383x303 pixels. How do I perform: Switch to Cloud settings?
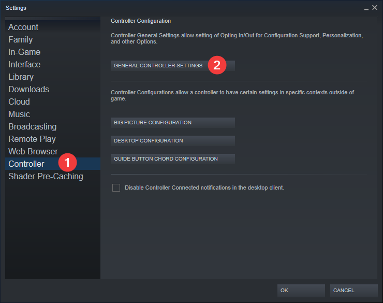(x=19, y=102)
